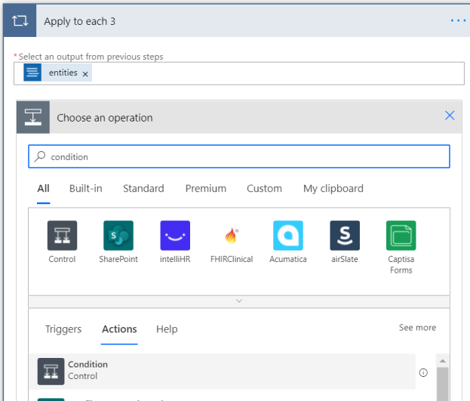This screenshot has height=401, width=470.
Task: Click the See more link
Action: (x=417, y=328)
